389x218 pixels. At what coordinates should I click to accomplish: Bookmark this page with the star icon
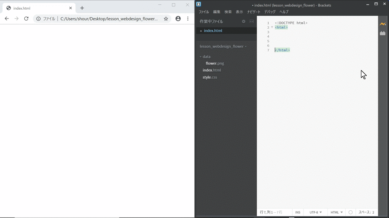pyautogui.click(x=166, y=19)
